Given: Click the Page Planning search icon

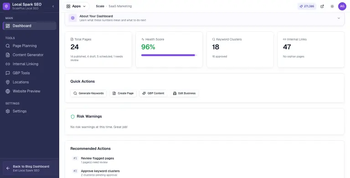Looking at the screenshot, I should pyautogui.click(x=8, y=46).
